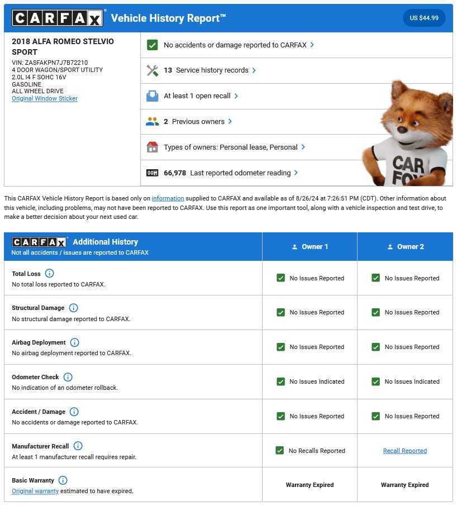Click Owner 2 Airbag Deployment green checkmark

[375, 347]
